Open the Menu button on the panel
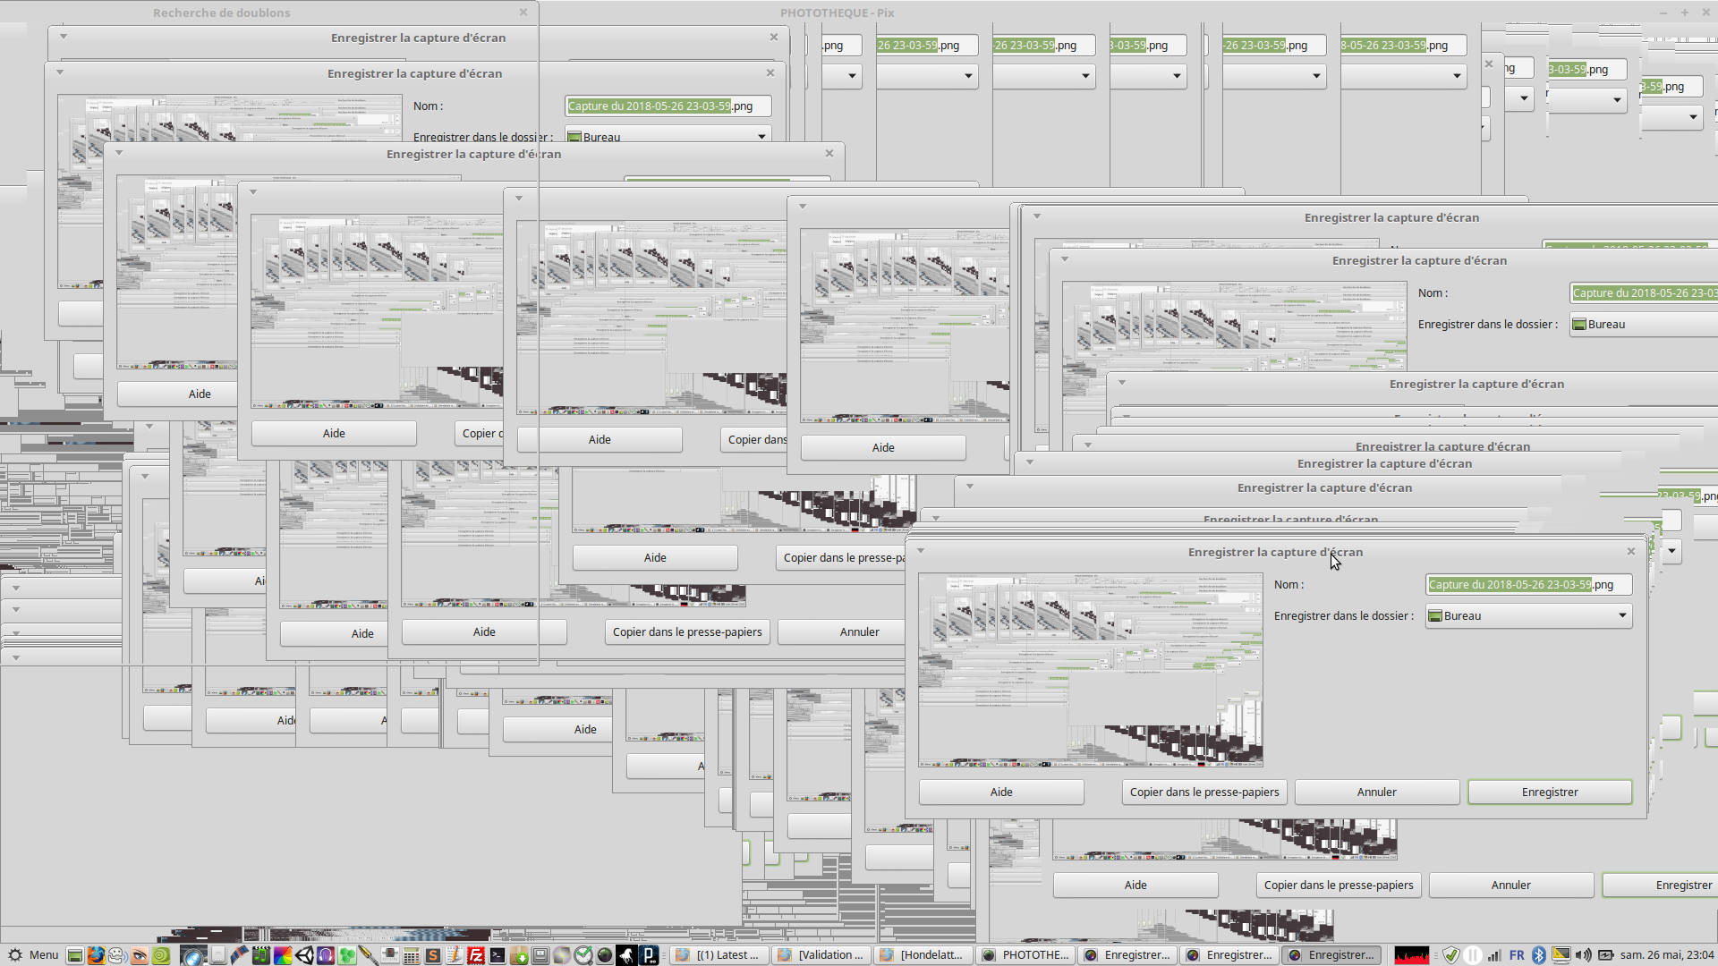This screenshot has width=1718, height=966. click(x=32, y=955)
